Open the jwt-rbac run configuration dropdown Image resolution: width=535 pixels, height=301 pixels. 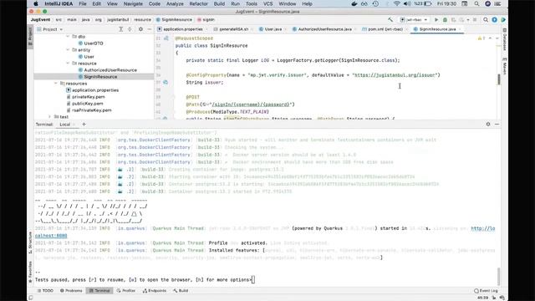(x=414, y=20)
